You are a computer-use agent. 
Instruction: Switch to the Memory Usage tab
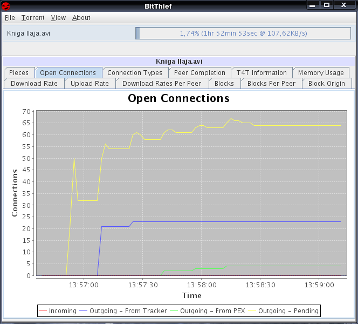321,73
